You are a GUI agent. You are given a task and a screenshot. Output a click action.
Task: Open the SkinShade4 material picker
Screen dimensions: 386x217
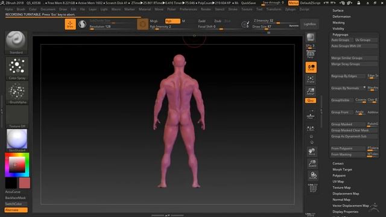(17, 140)
